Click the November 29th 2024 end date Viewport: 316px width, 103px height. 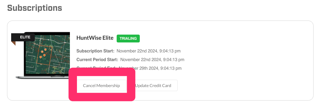click(150, 68)
